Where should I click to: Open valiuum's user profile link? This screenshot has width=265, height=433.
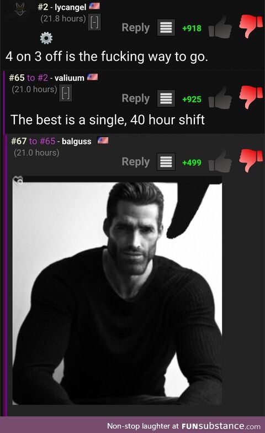[69, 78]
